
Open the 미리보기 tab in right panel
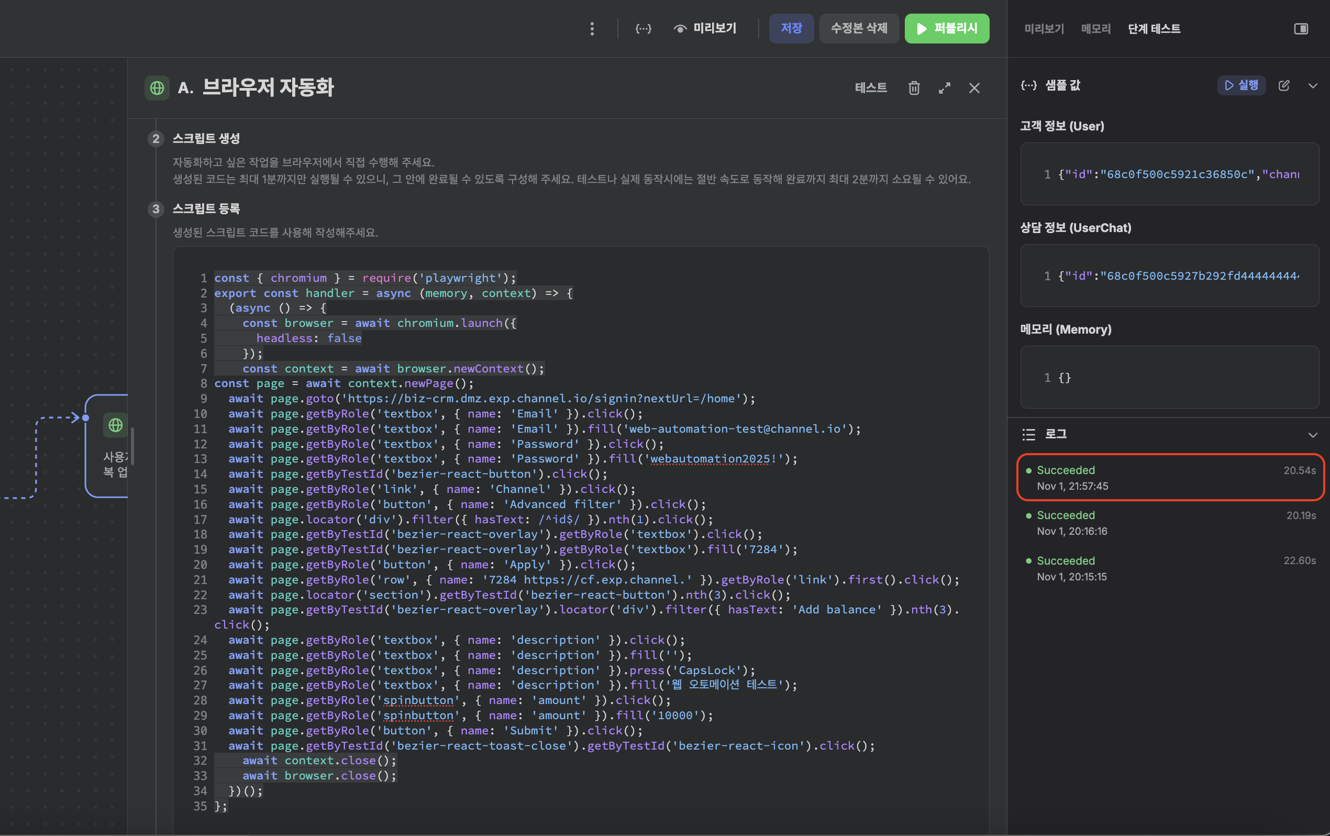coord(1044,29)
